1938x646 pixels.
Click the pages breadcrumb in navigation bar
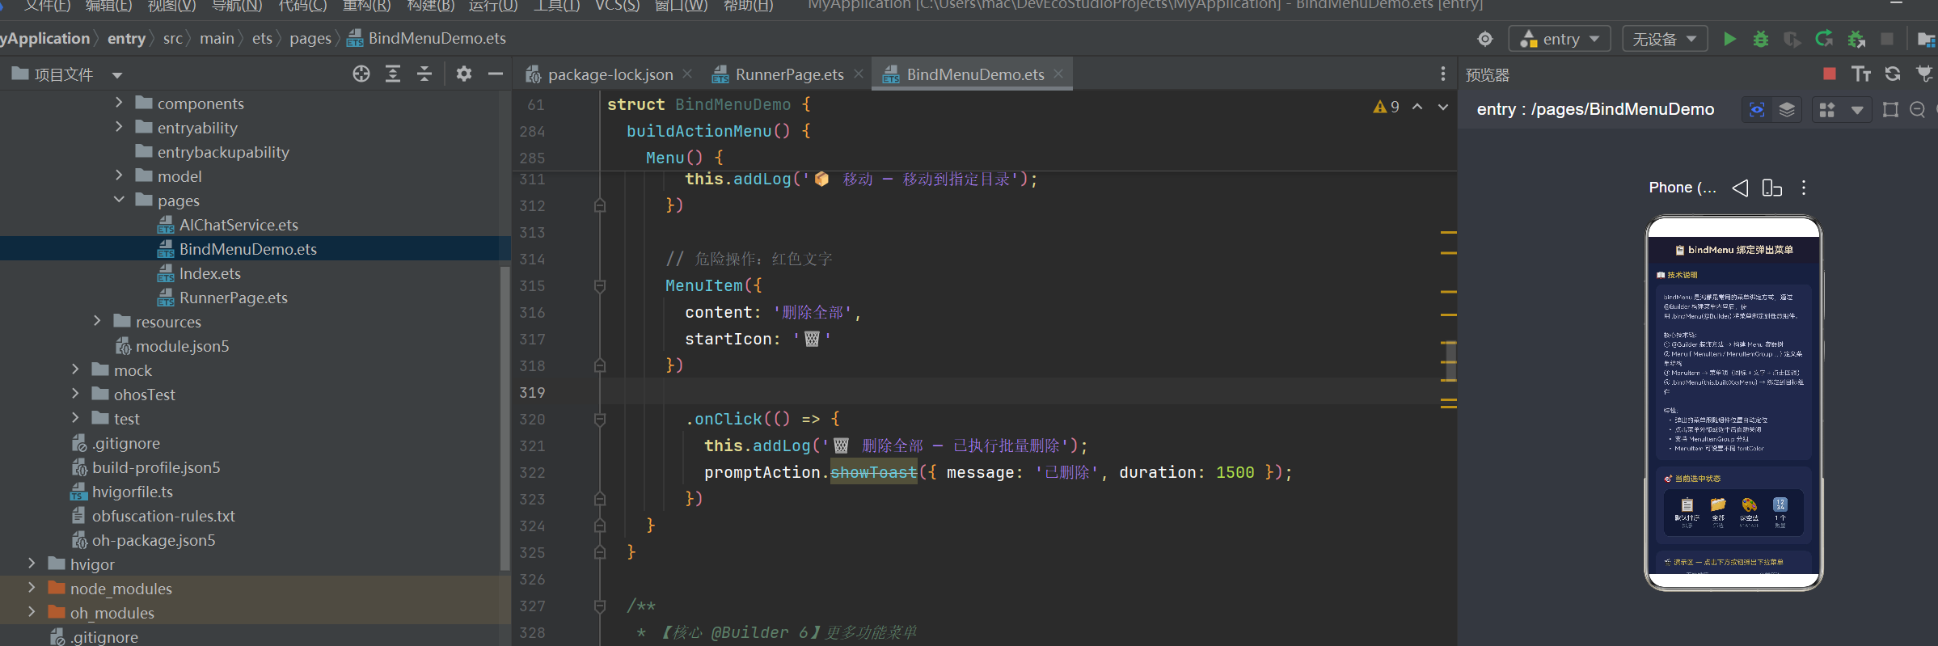[x=310, y=38]
